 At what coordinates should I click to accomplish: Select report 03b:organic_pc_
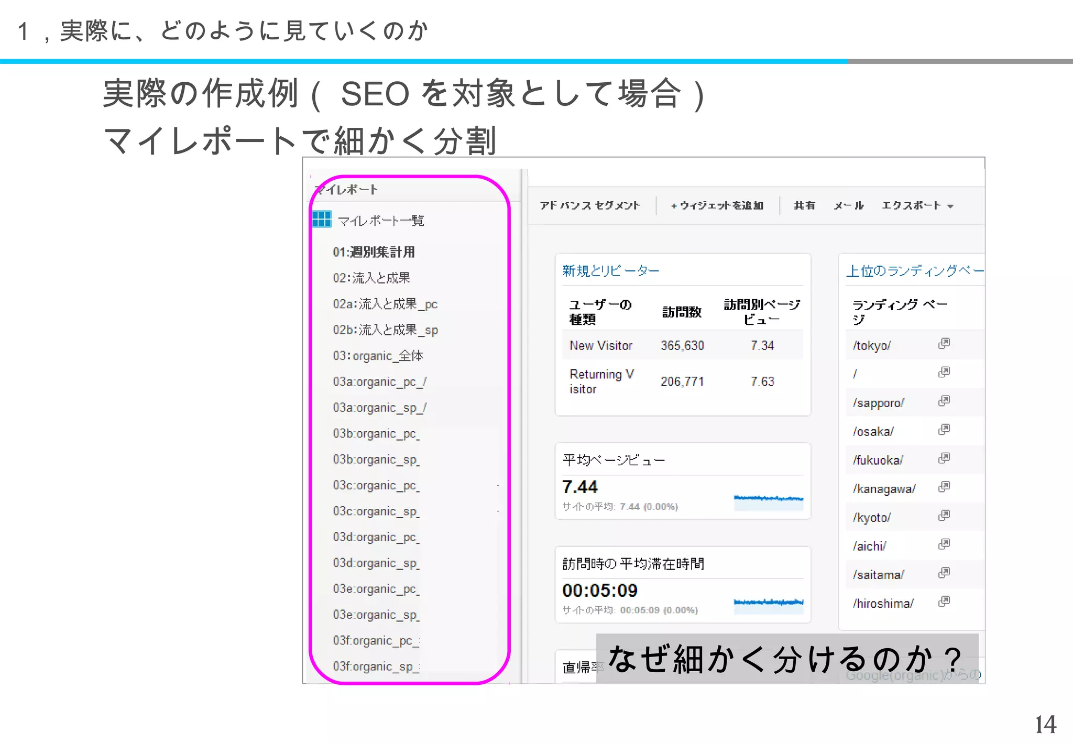pyautogui.click(x=376, y=434)
